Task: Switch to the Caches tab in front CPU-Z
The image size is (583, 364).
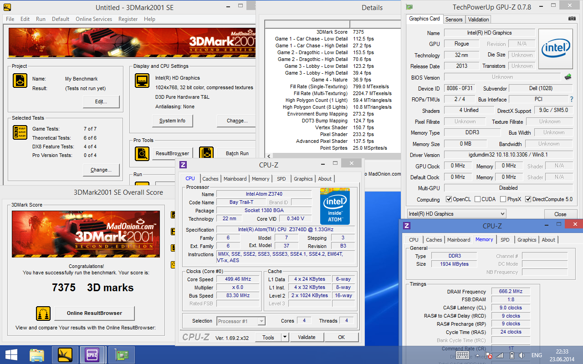Action: tap(210, 179)
